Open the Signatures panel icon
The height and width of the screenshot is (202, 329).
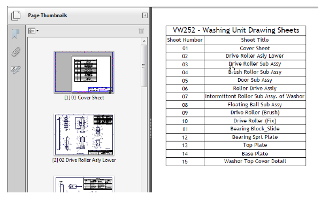click(16, 70)
